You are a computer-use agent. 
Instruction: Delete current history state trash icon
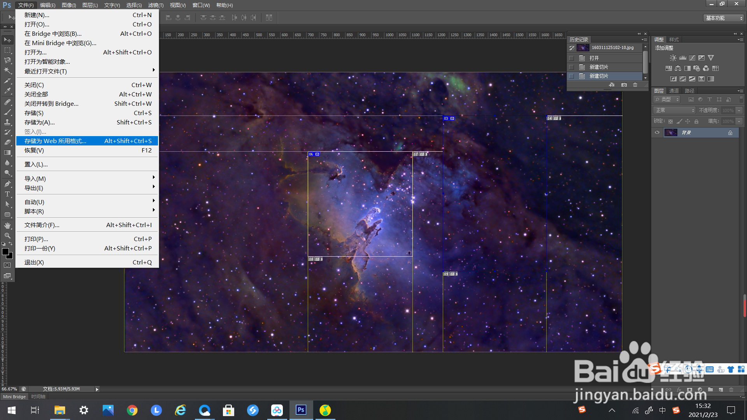pyautogui.click(x=635, y=85)
